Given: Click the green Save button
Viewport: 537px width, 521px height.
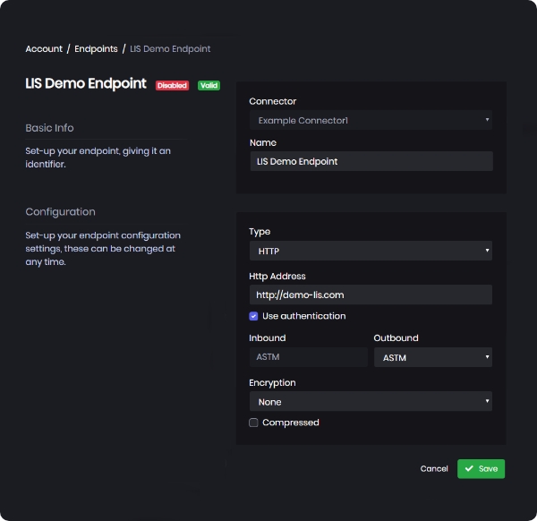Looking at the screenshot, I should 481,469.
